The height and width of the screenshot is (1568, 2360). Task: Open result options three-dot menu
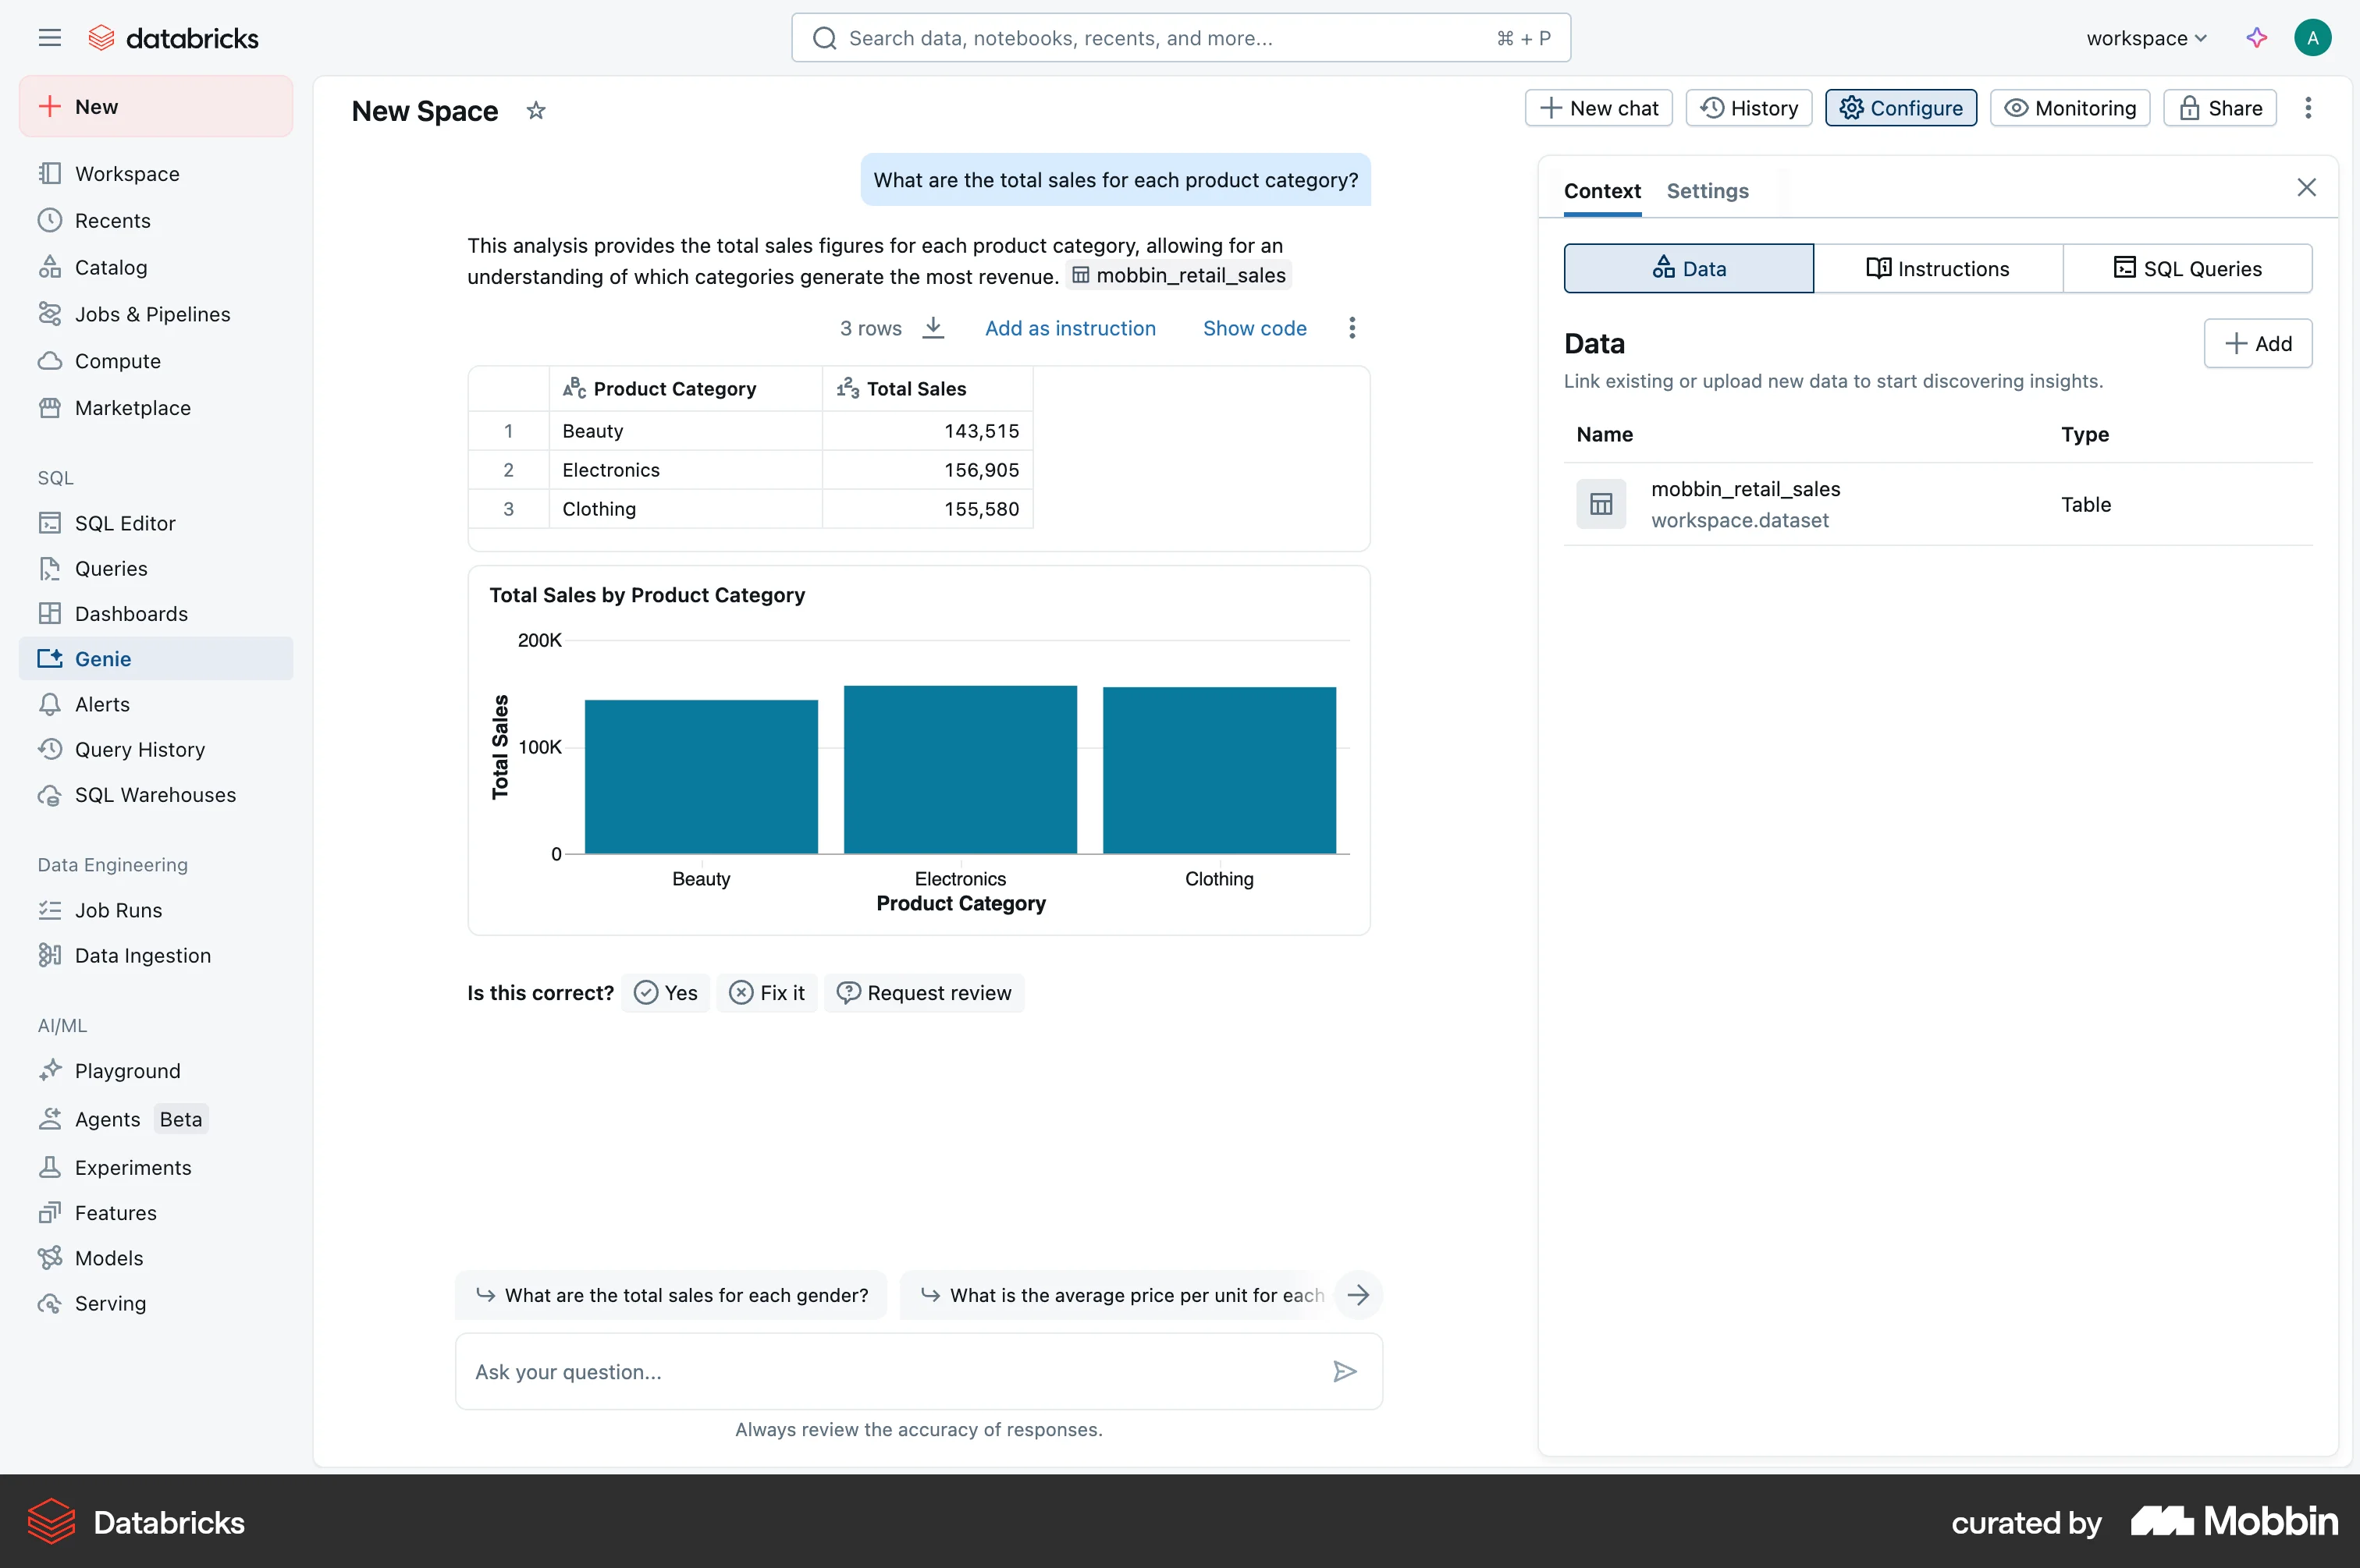coord(1352,328)
